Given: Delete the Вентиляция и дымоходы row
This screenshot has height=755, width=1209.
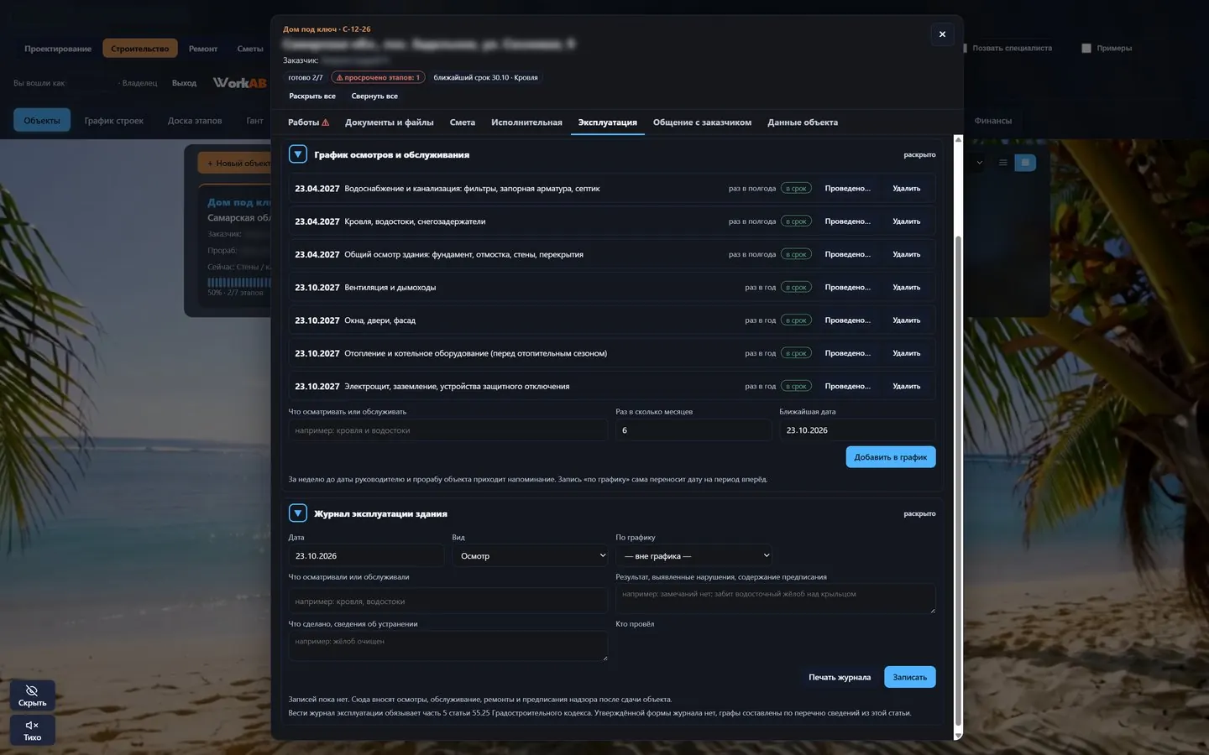Looking at the screenshot, I should pos(907,288).
